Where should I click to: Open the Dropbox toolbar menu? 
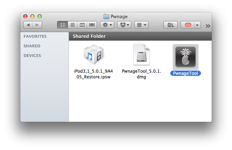pos(124,25)
